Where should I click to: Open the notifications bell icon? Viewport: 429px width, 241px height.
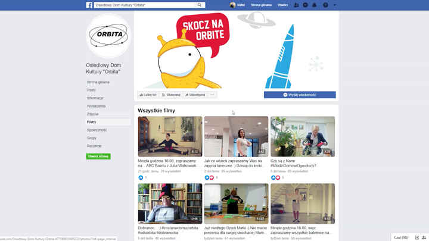point(315,5)
